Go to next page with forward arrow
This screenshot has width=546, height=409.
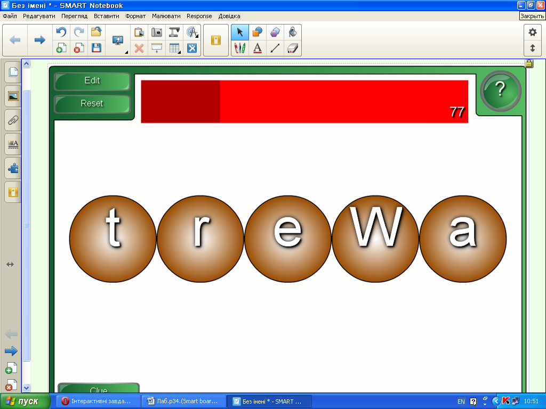coord(39,40)
